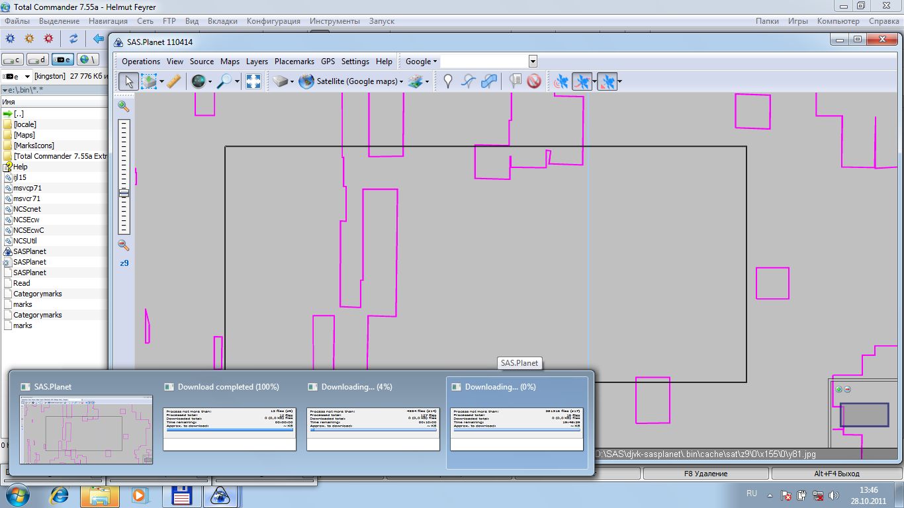Open the search field history dropdown arrow
This screenshot has height=508, width=904.
click(x=533, y=62)
